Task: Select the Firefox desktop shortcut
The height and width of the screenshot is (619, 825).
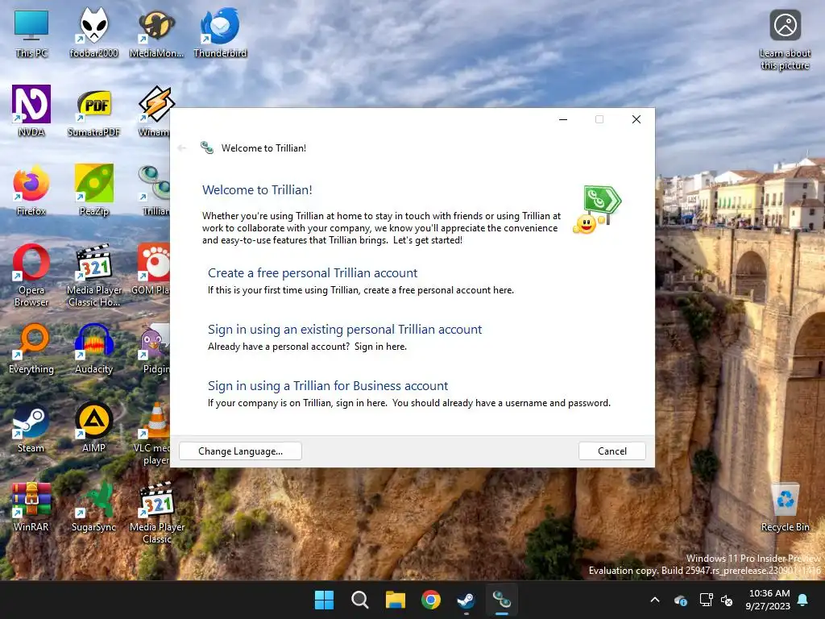Action: coord(31,190)
